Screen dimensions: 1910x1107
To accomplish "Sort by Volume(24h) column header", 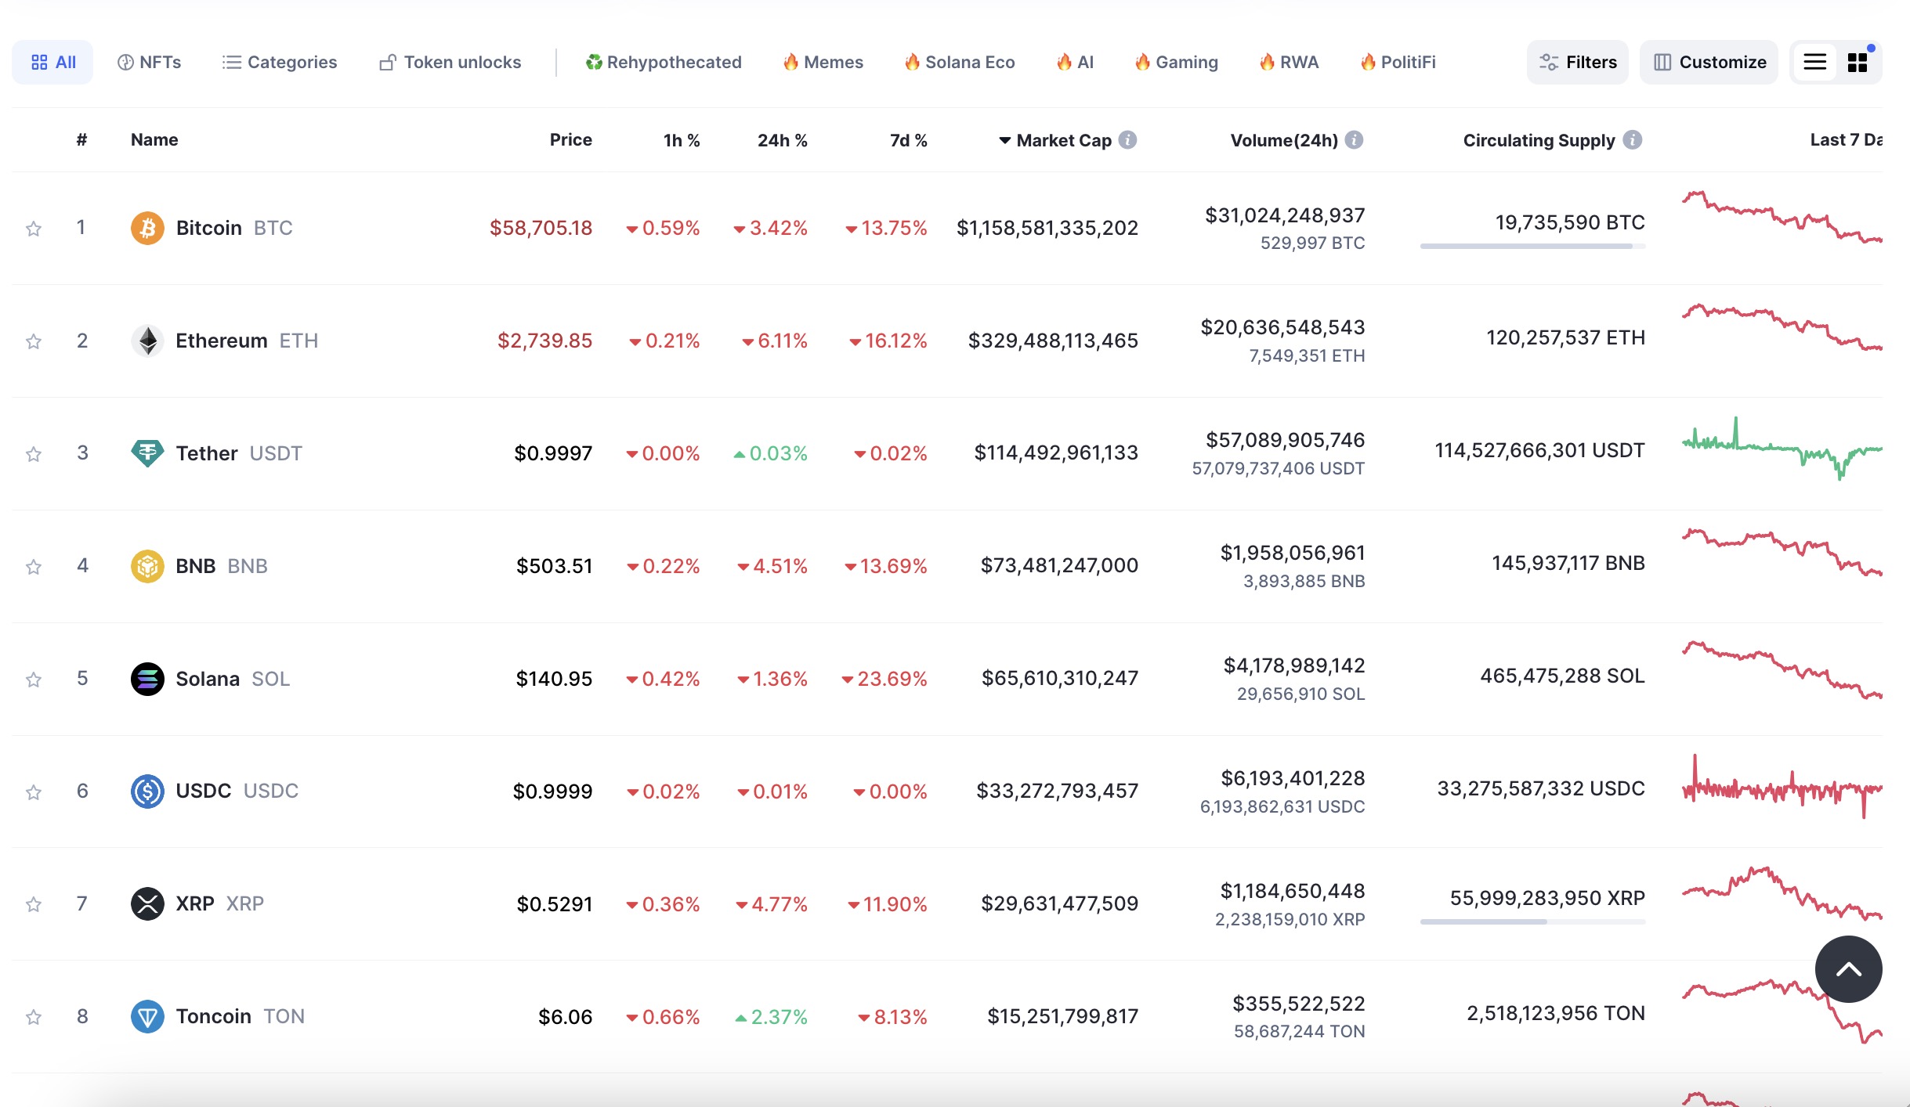I will [x=1284, y=140].
